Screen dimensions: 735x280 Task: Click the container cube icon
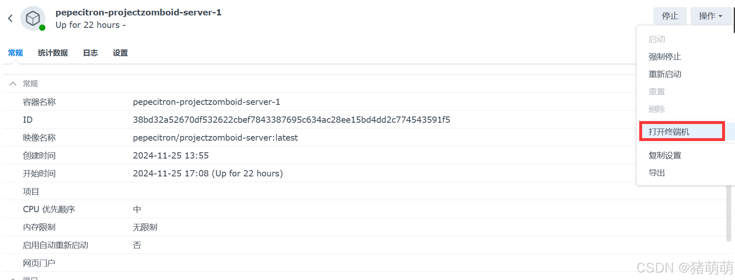[33, 18]
